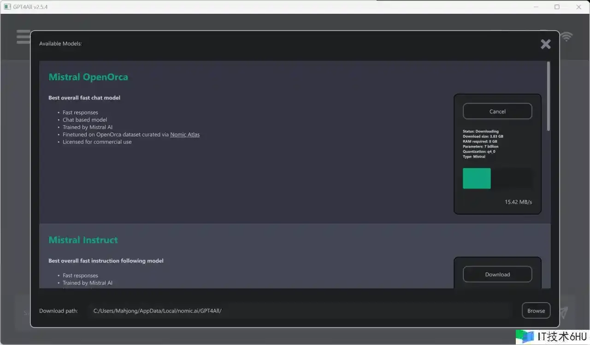The width and height of the screenshot is (590, 345).
Task: Click the Available Models dialog title
Action: tap(60, 44)
